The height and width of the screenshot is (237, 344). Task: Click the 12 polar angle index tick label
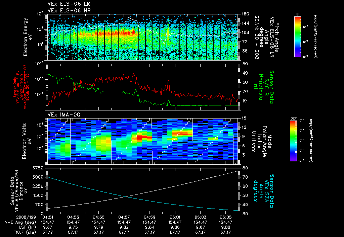245,127
